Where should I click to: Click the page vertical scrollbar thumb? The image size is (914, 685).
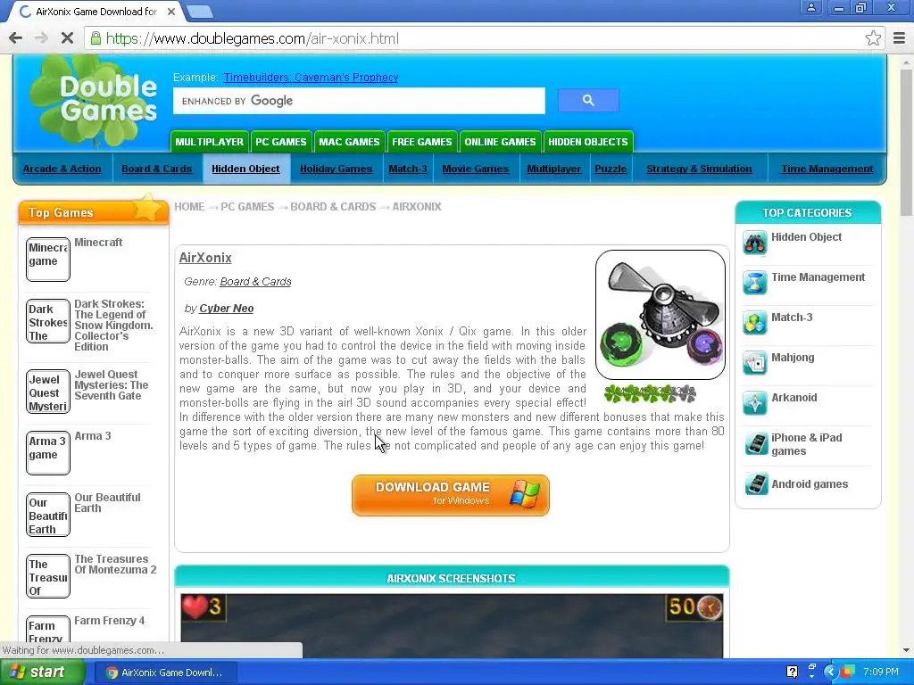(906, 143)
